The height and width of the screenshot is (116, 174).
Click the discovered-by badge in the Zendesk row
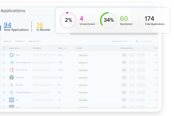point(124,85)
